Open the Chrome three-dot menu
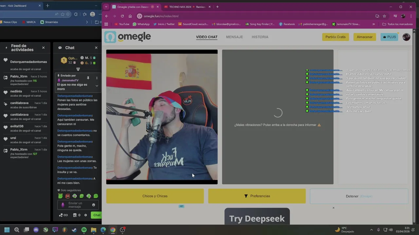419x235 pixels. coord(411,16)
